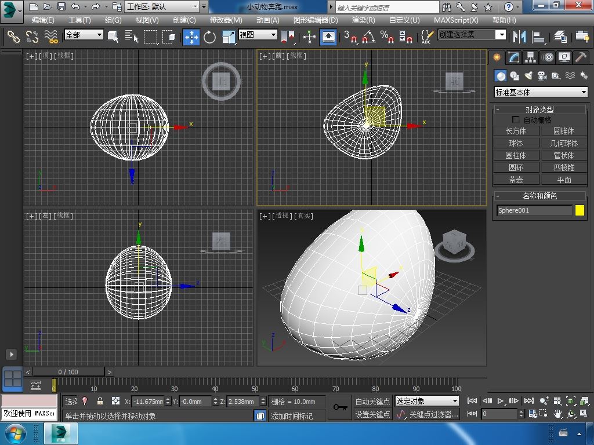Open Select by Name dialog
594x445 pixels.
click(132, 37)
